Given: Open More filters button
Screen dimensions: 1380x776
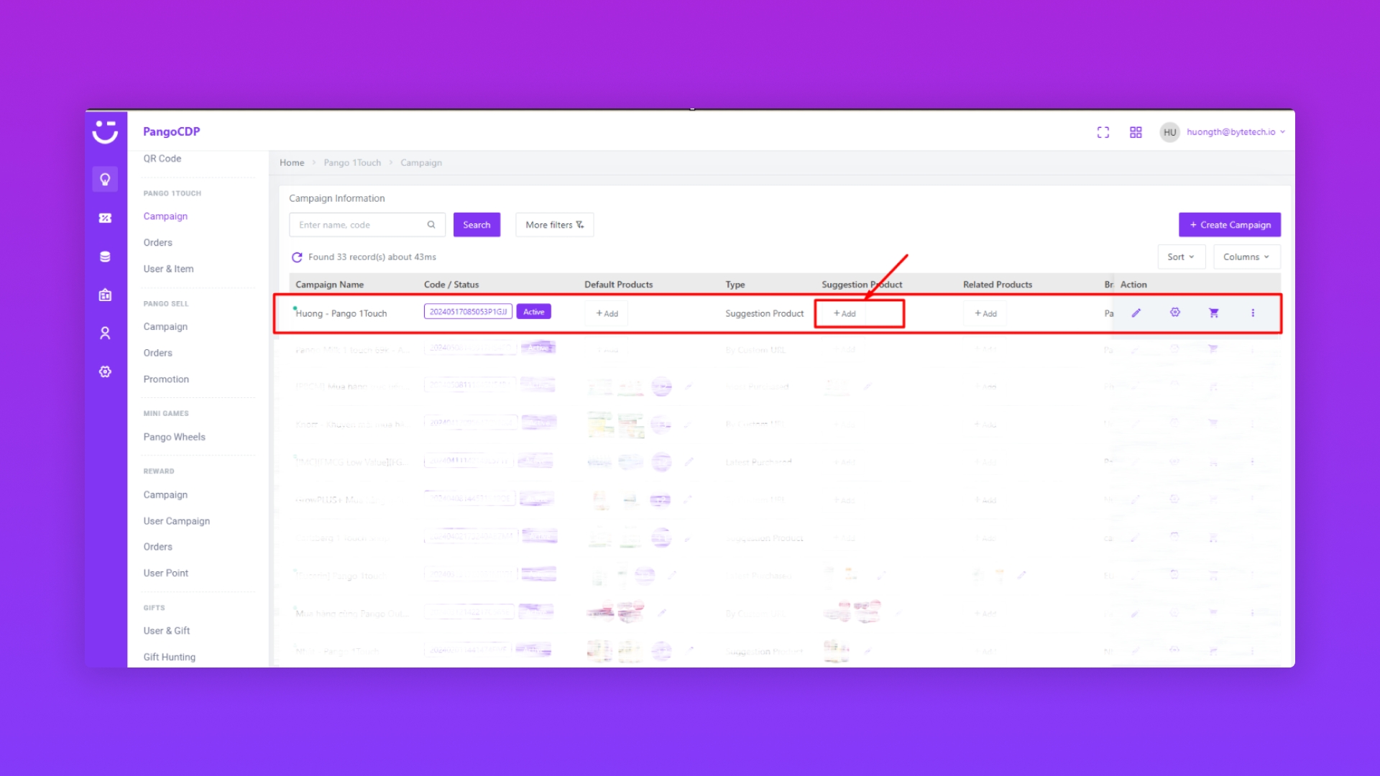Looking at the screenshot, I should (x=554, y=225).
